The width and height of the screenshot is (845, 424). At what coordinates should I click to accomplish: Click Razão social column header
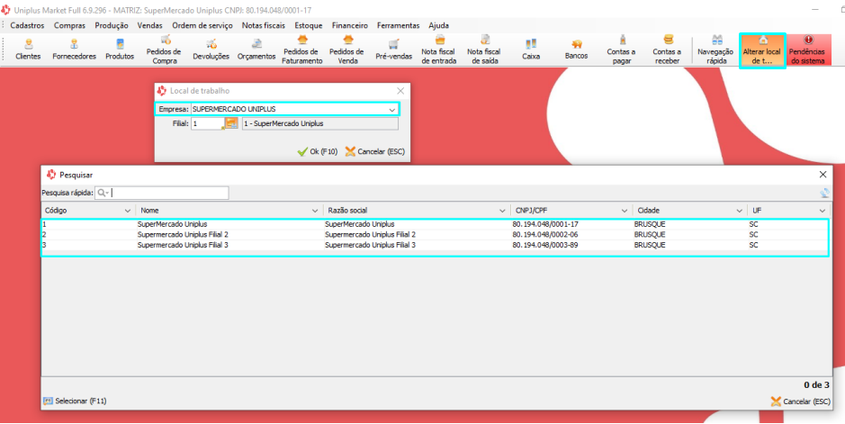point(416,211)
